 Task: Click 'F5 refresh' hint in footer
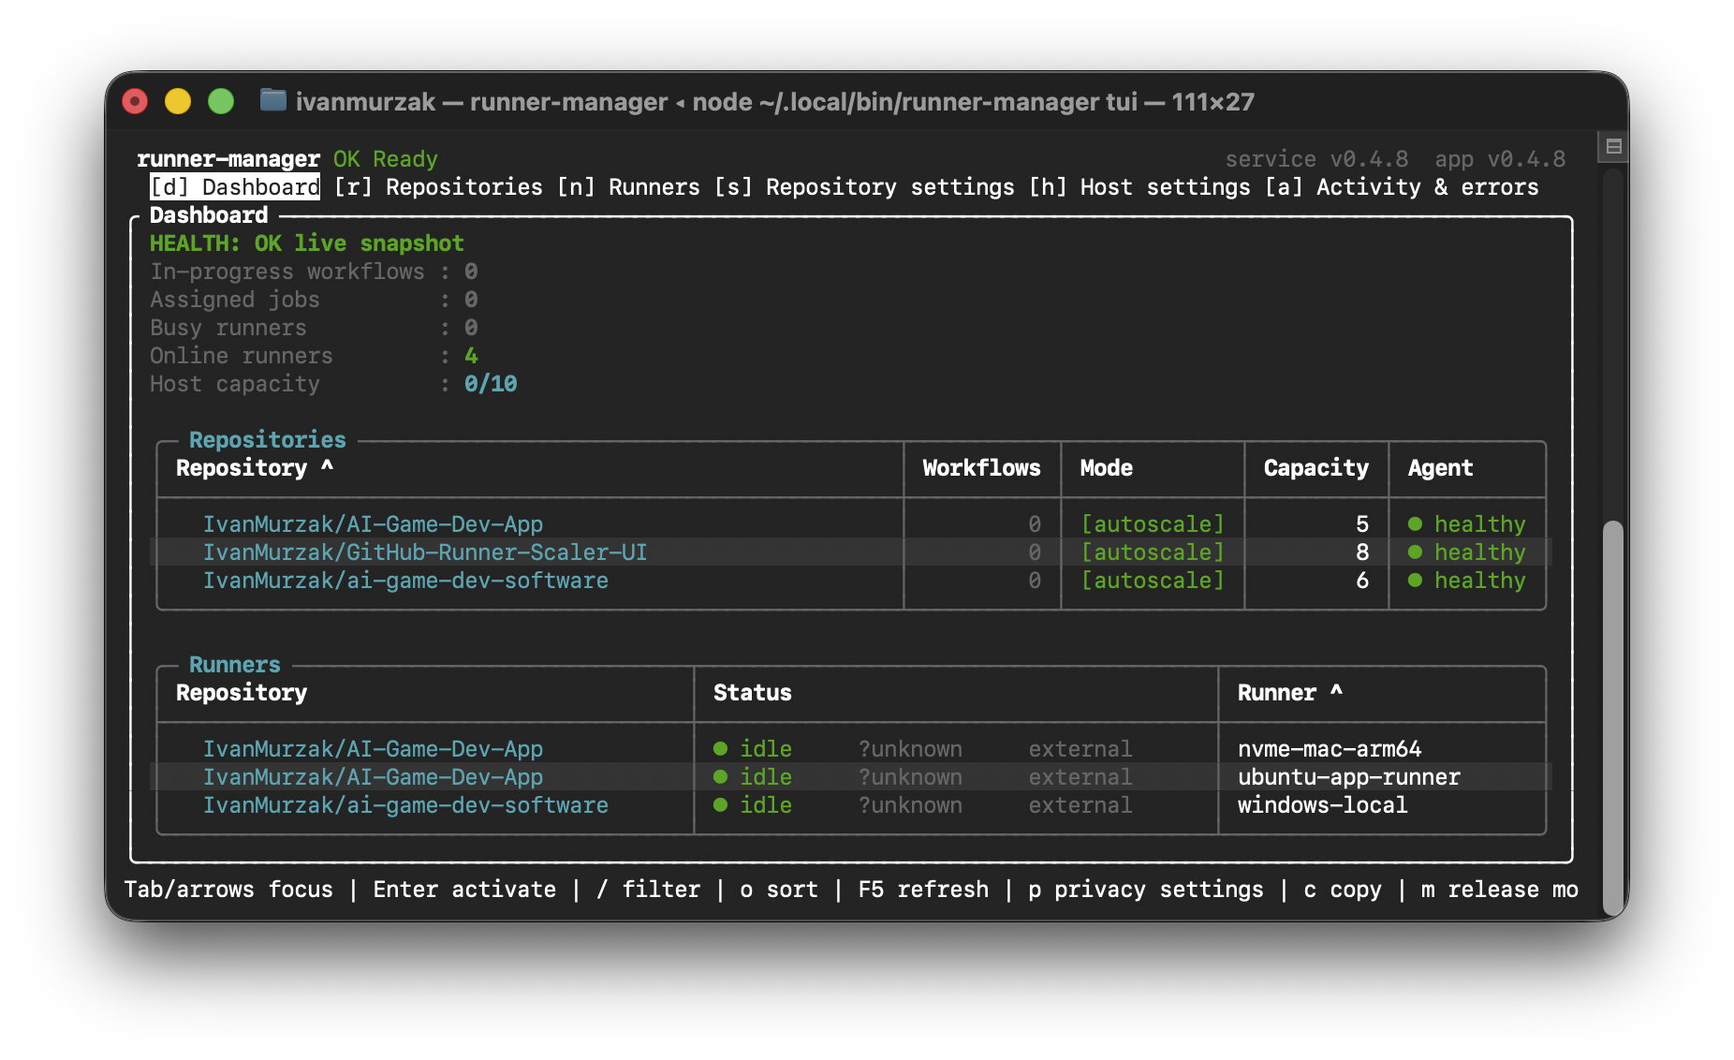point(923,889)
